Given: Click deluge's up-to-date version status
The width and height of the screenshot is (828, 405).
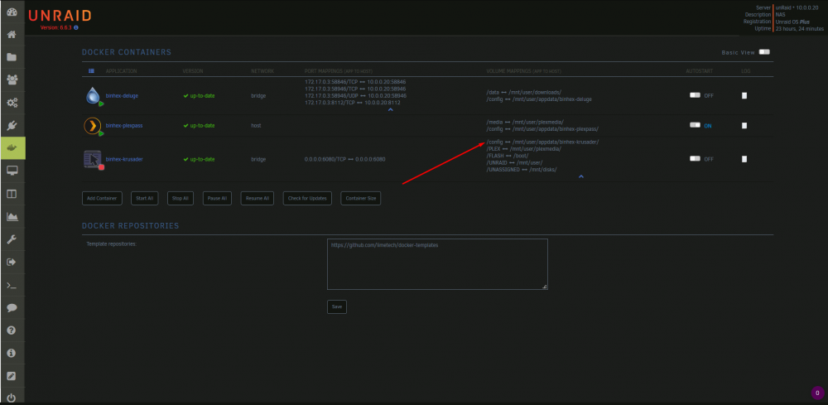Looking at the screenshot, I should (x=199, y=96).
